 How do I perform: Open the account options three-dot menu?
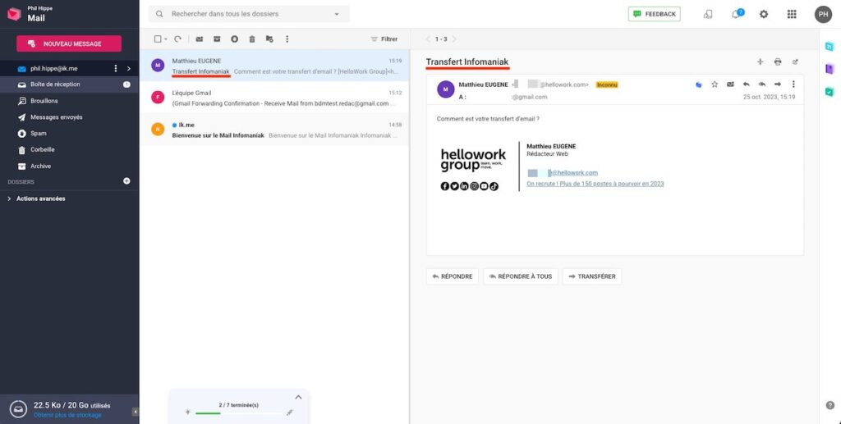[115, 69]
